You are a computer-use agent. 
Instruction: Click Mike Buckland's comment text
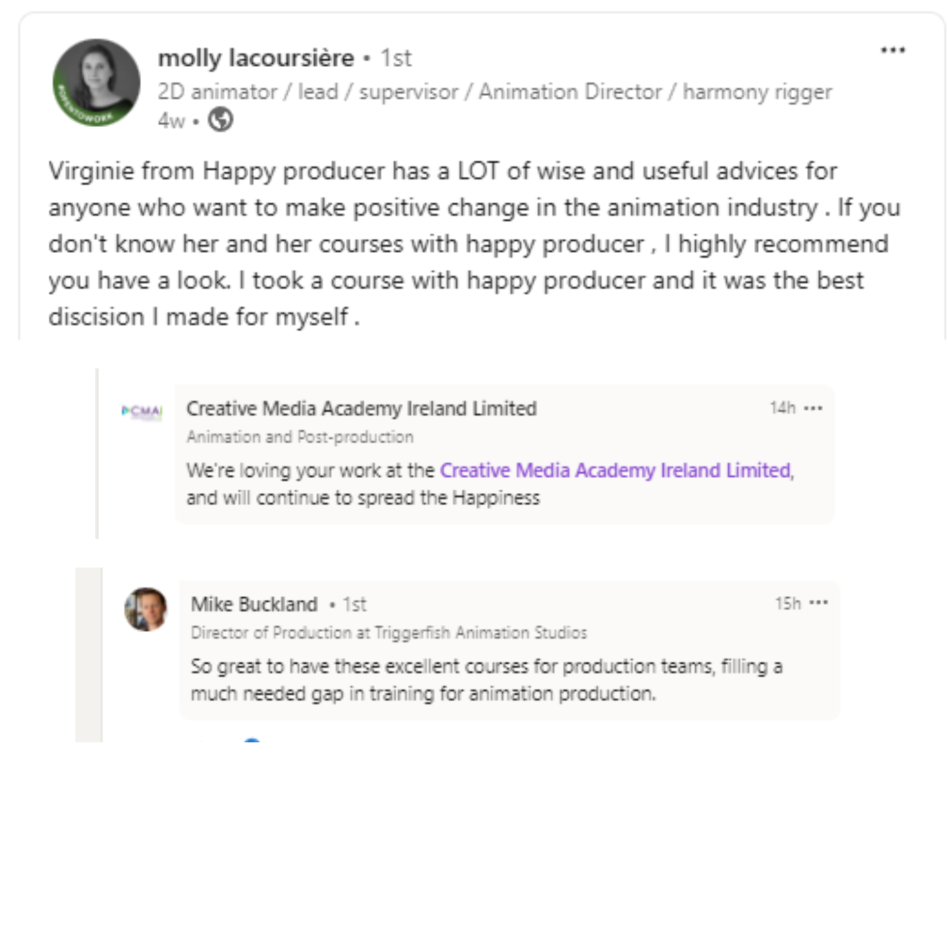coord(487,679)
